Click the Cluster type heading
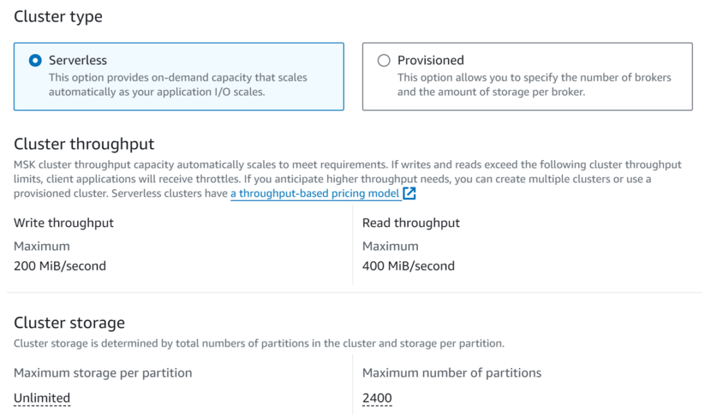 pyautogui.click(x=58, y=17)
